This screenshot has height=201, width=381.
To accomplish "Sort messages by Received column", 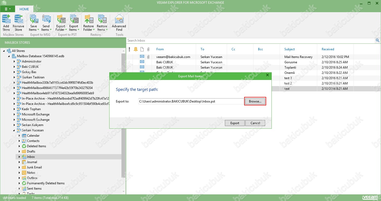I will click(x=328, y=49).
